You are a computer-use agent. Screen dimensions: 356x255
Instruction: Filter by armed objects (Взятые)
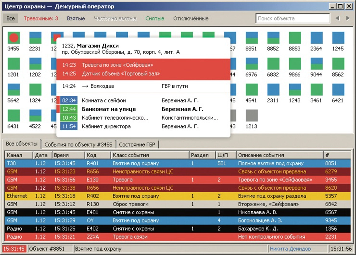pyautogui.click(x=76, y=19)
